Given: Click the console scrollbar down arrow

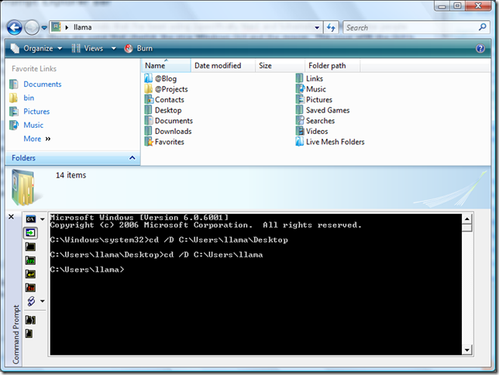Looking at the screenshot, I should pos(467,350).
